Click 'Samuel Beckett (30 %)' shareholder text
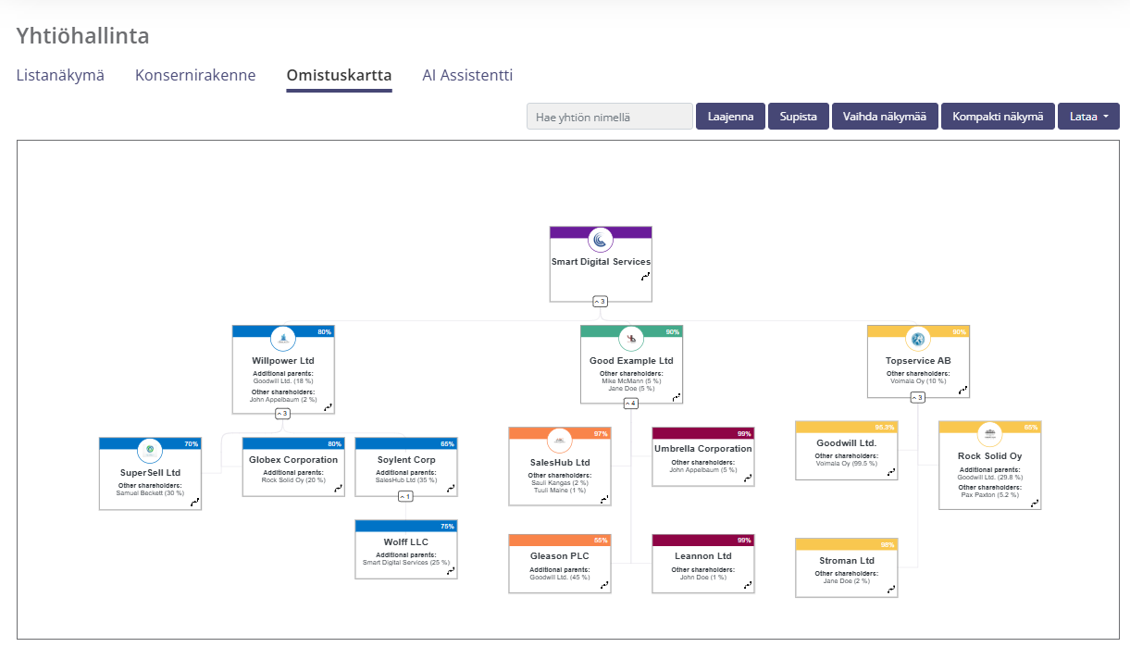This screenshot has width=1130, height=647. (150, 492)
